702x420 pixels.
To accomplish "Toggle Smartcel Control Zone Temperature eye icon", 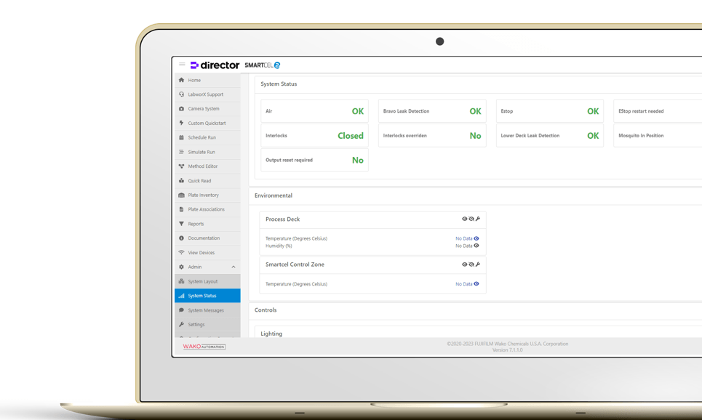I will (x=476, y=283).
